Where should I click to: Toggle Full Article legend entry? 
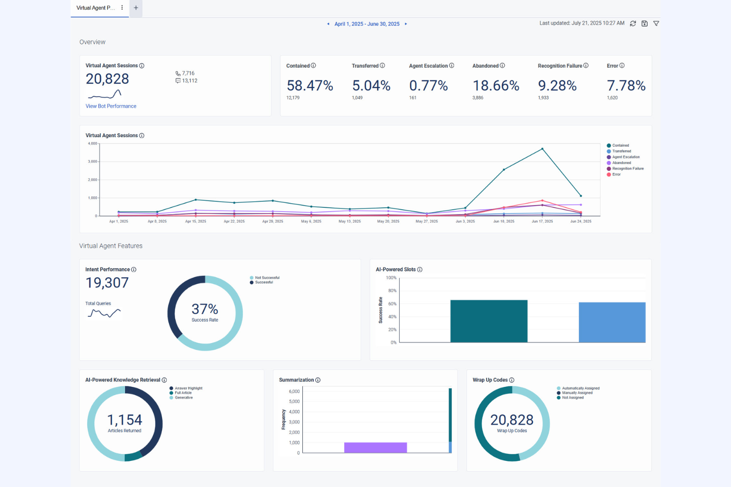[x=180, y=393]
